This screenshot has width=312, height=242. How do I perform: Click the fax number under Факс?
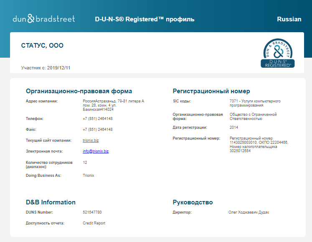coord(98,130)
